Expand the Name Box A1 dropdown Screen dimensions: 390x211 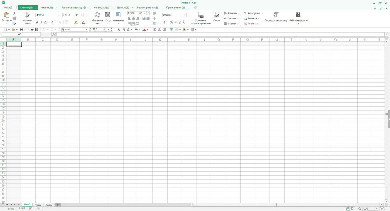coord(39,34)
